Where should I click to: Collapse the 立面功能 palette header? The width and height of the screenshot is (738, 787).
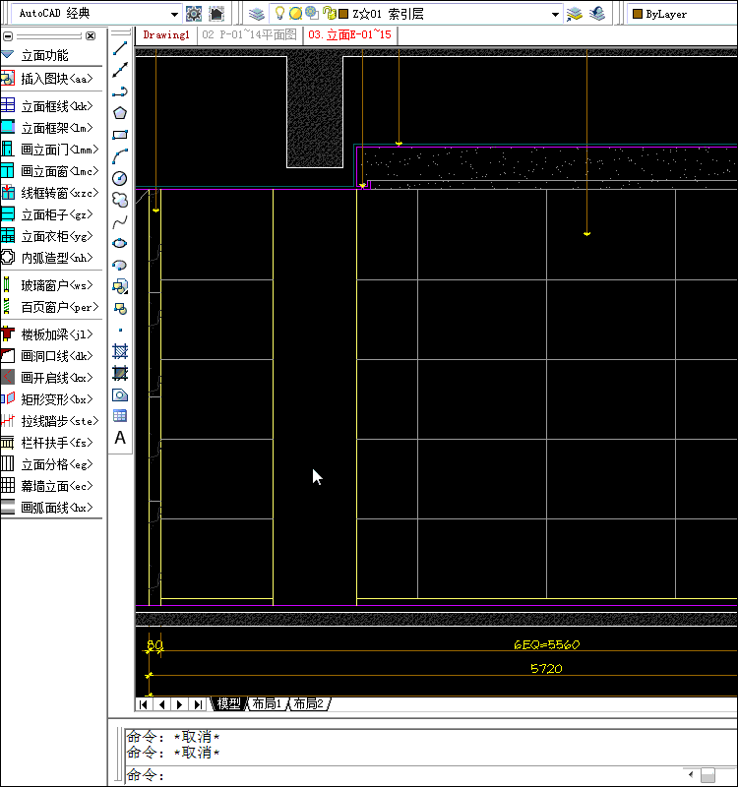(x=8, y=55)
